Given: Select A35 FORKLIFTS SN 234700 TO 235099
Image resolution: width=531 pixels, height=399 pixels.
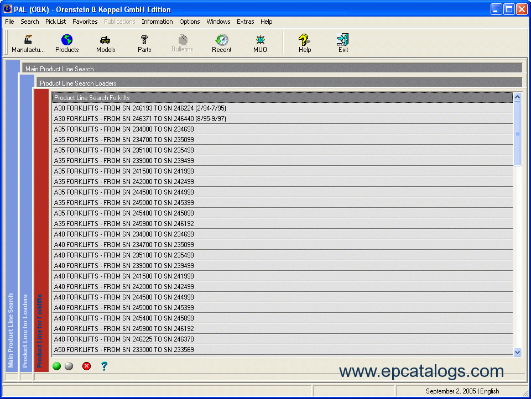Looking at the screenshot, I should [x=282, y=140].
